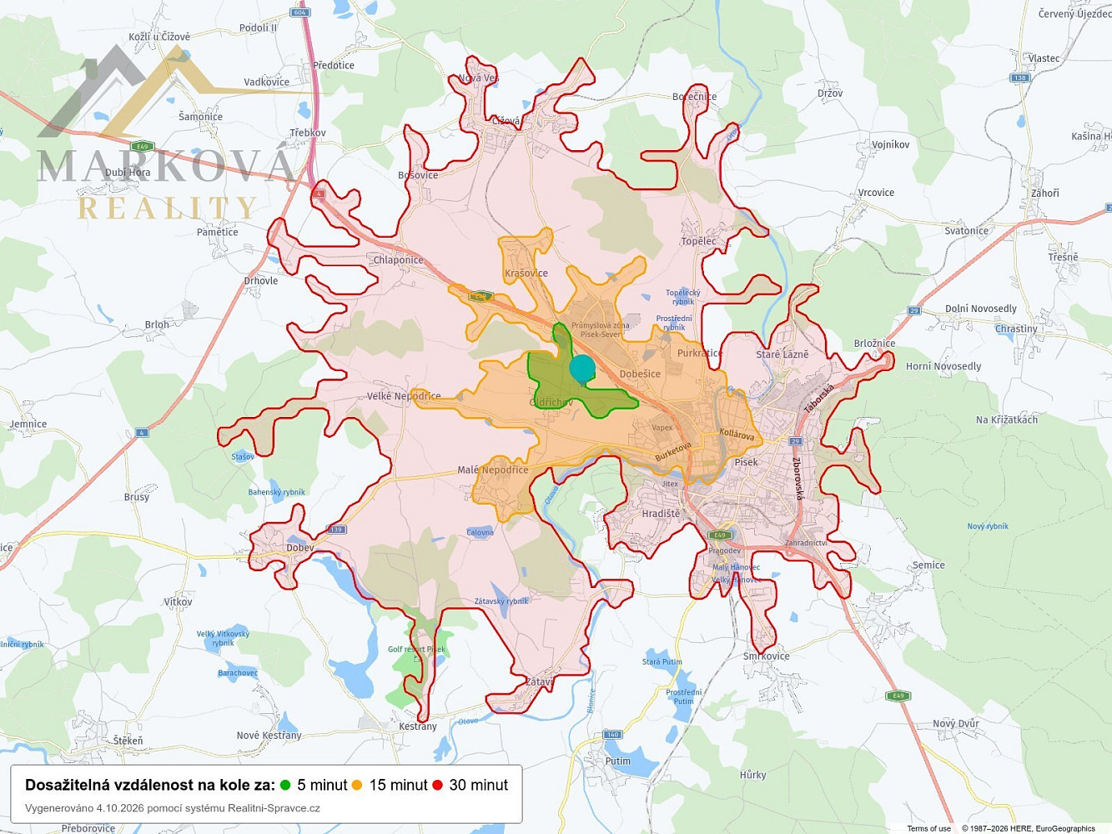Click the Purkratice map label
1112x834 pixels.
pyautogui.click(x=700, y=353)
